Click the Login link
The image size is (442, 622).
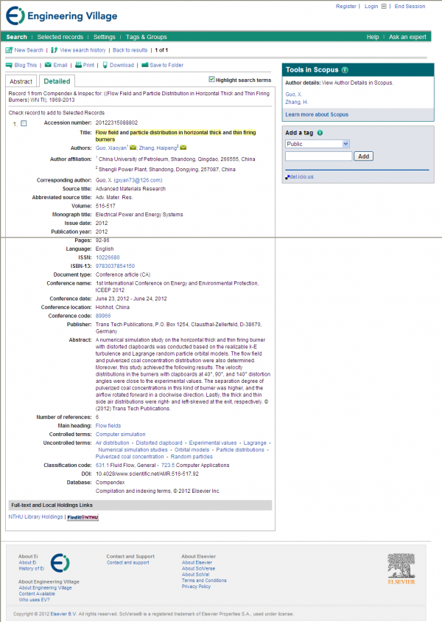371,7
